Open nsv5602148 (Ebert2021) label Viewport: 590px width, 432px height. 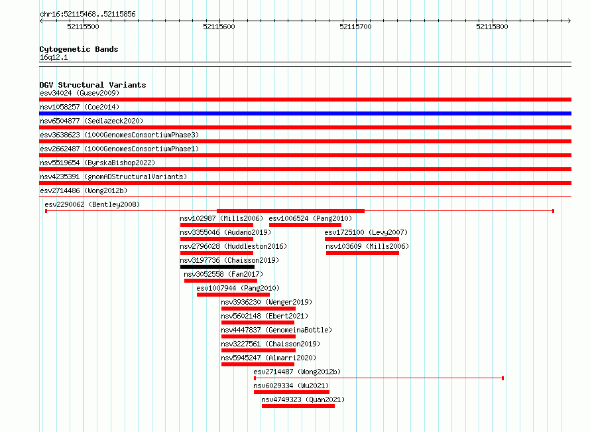265,316
